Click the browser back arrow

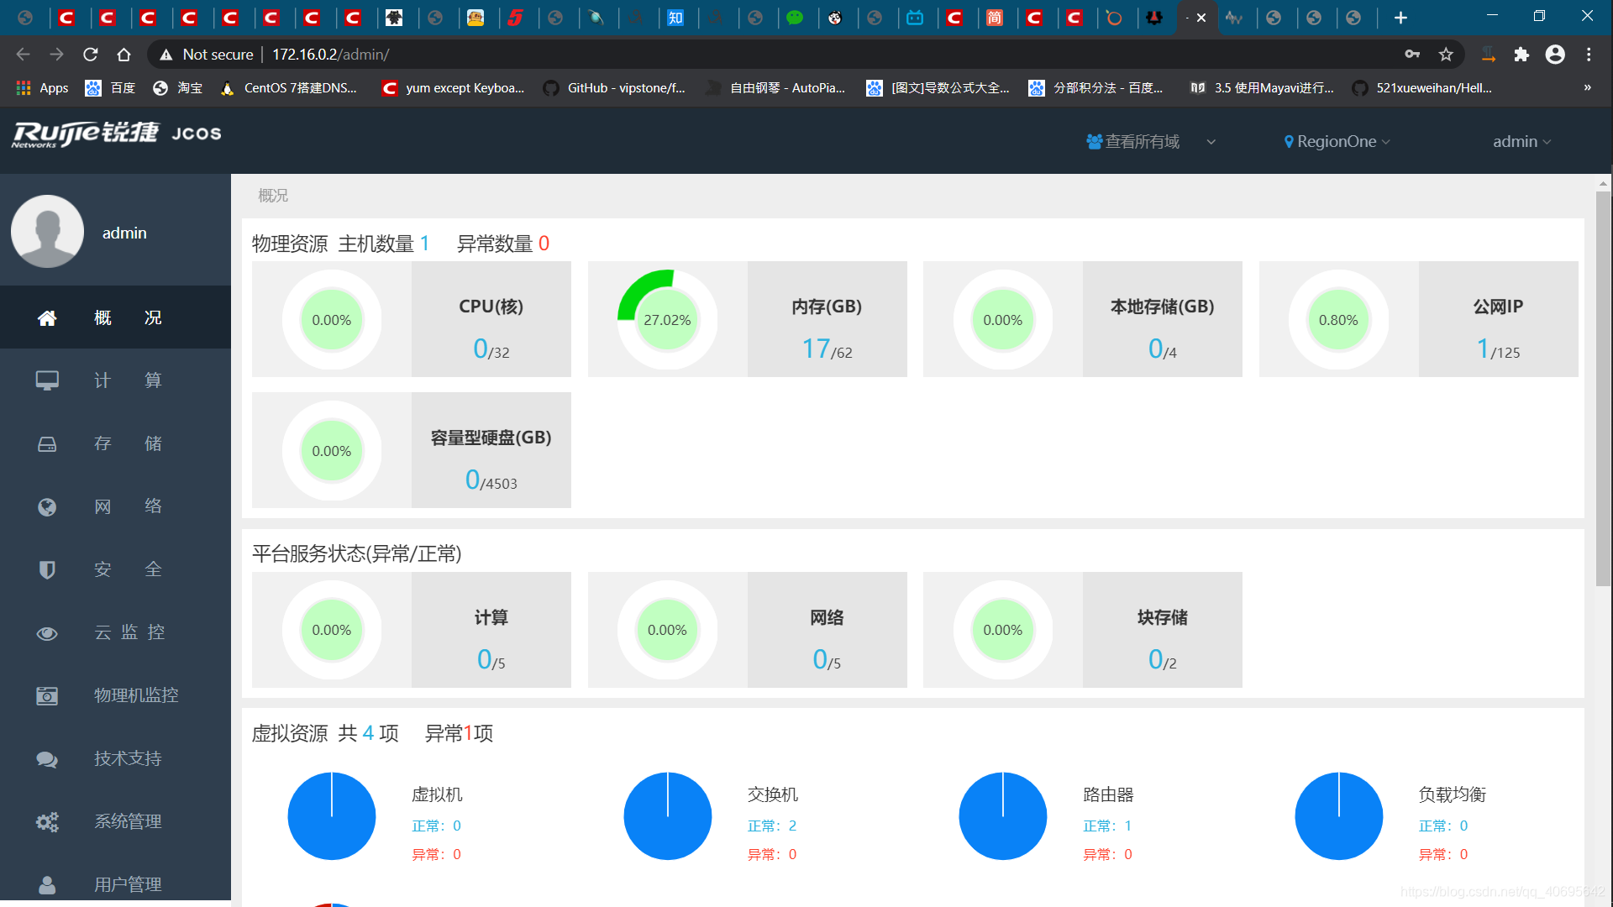click(23, 55)
